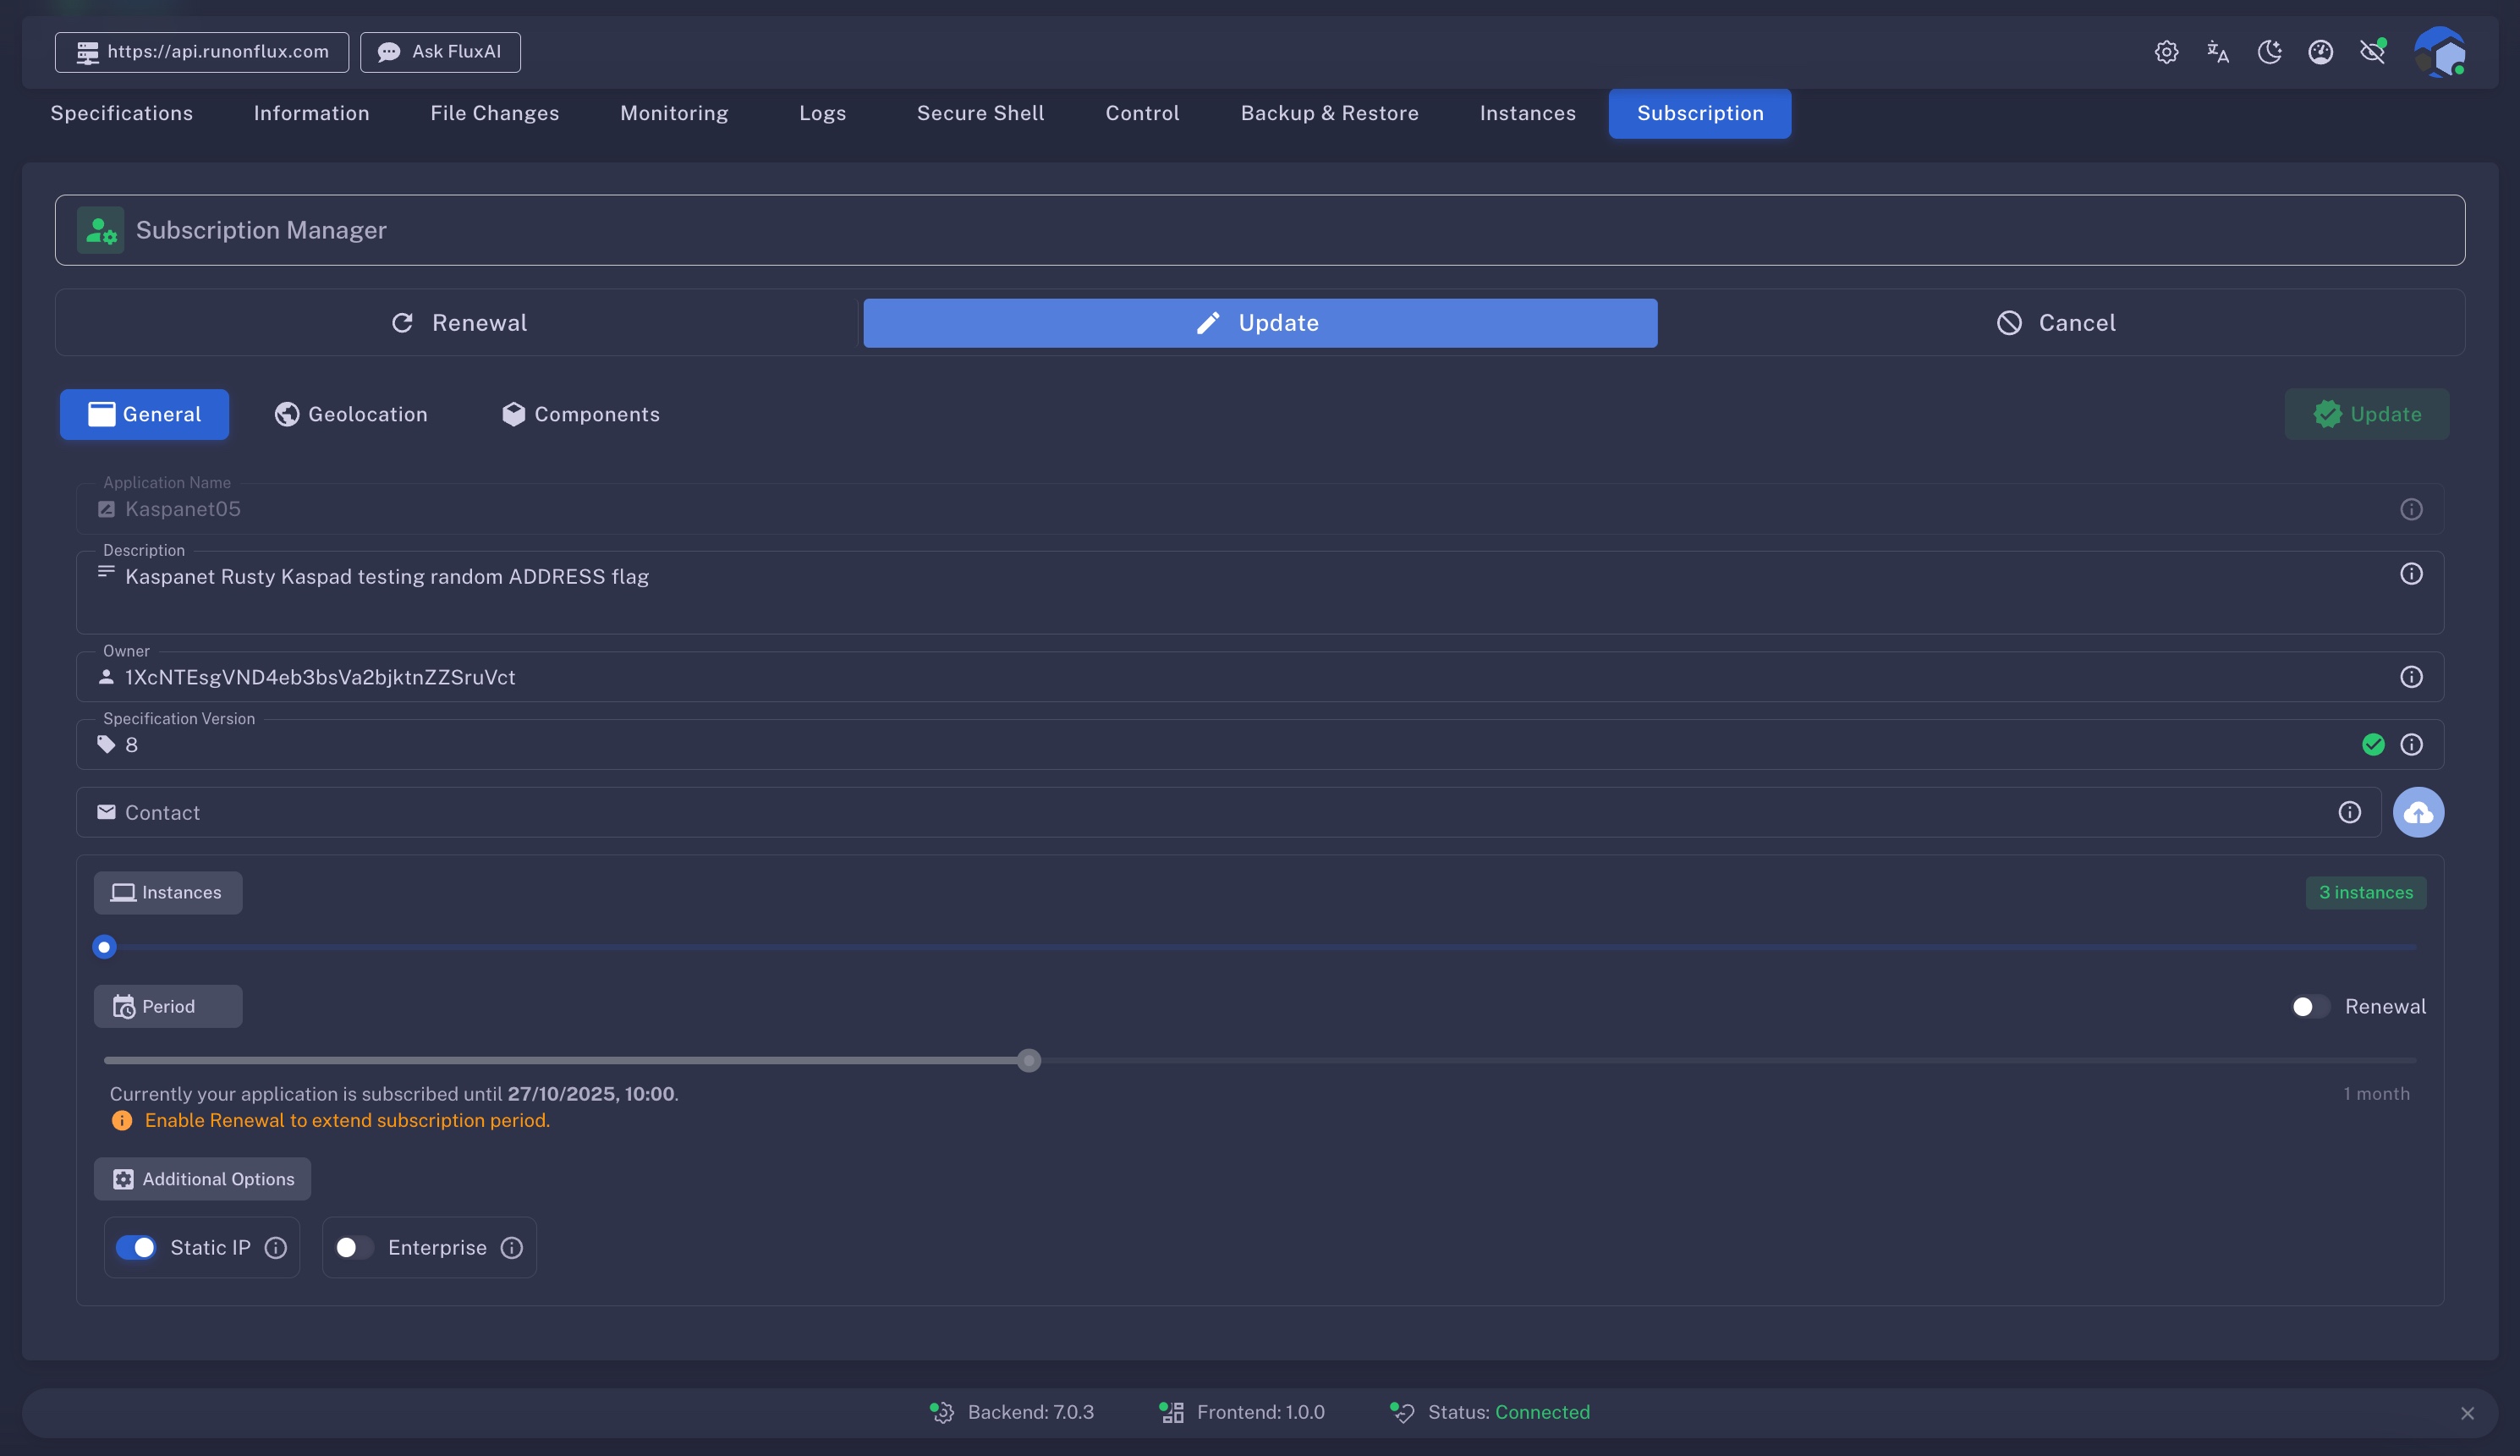Switch to the Geolocation tab

click(x=351, y=414)
